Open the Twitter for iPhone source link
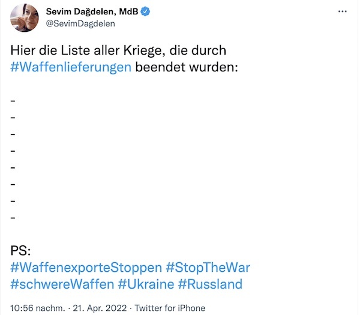The width and height of the screenshot is (360, 315). 170,308
